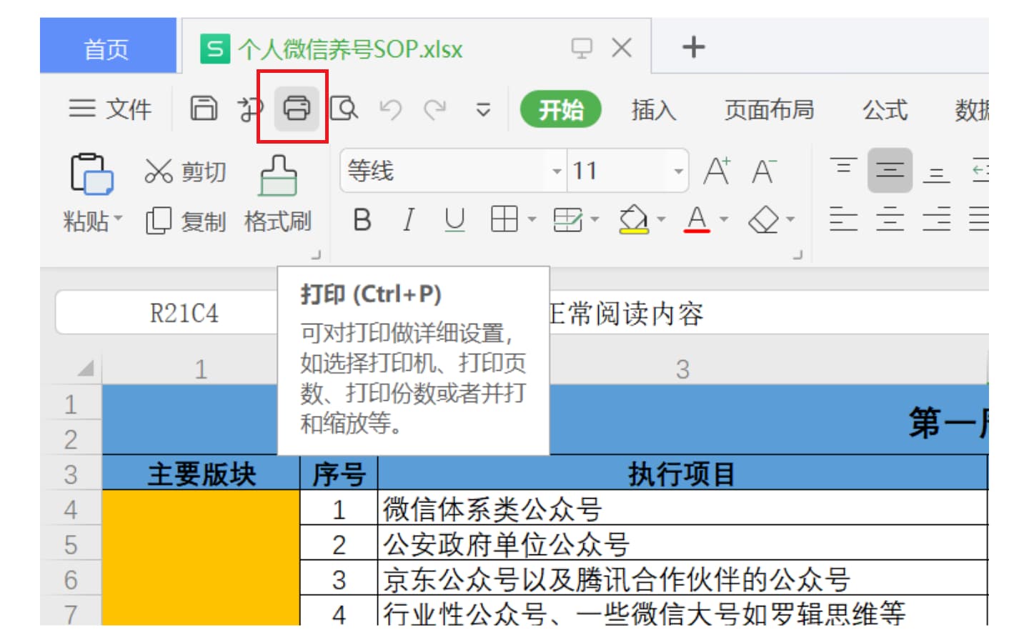Image resolution: width=1029 pixels, height=643 pixels.
Task: Redo the last action
Action: pos(435,109)
